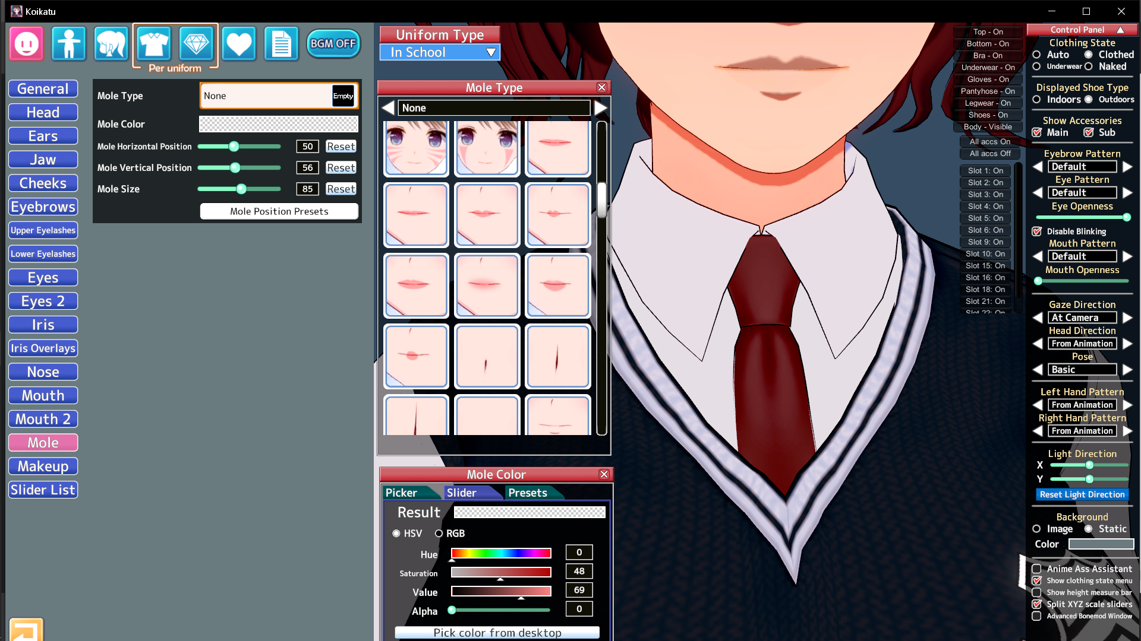Toggle Main accessories checkbox
This screenshot has height=641, width=1141.
pyautogui.click(x=1037, y=132)
